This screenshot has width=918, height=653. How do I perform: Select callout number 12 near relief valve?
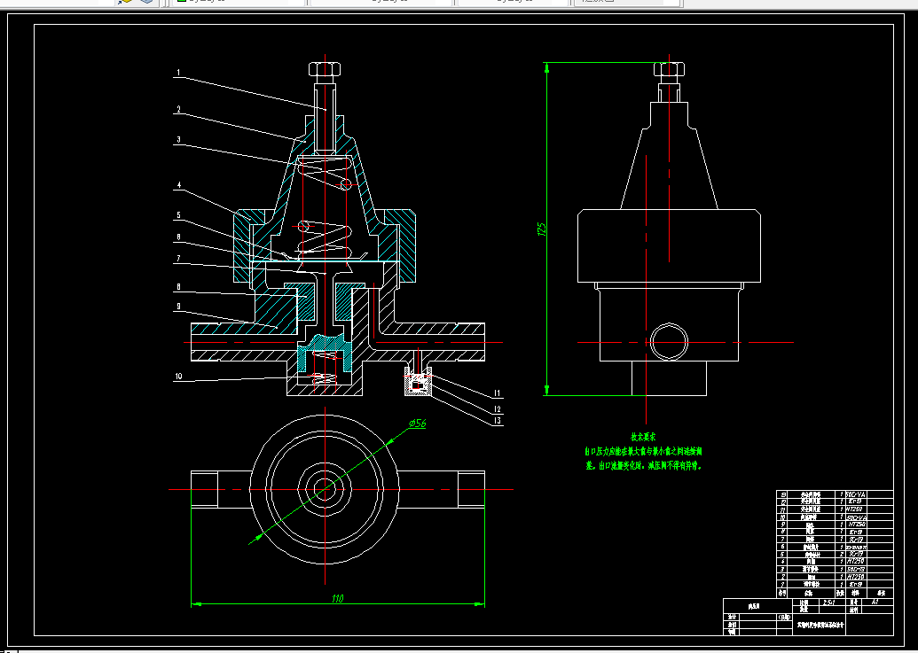(498, 409)
